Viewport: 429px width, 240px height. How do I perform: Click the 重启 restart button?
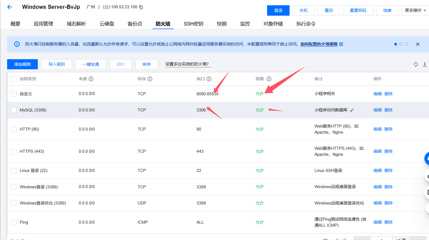(329, 10)
